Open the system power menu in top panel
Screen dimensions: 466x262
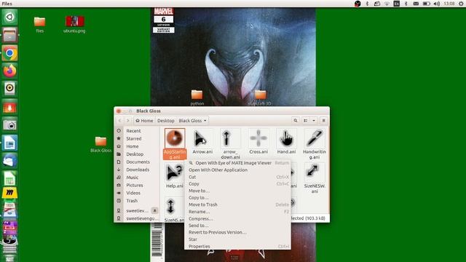tap(461, 4)
